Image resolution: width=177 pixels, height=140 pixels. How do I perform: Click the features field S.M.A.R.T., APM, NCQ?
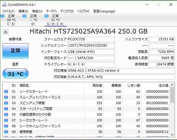(x=121, y=77)
